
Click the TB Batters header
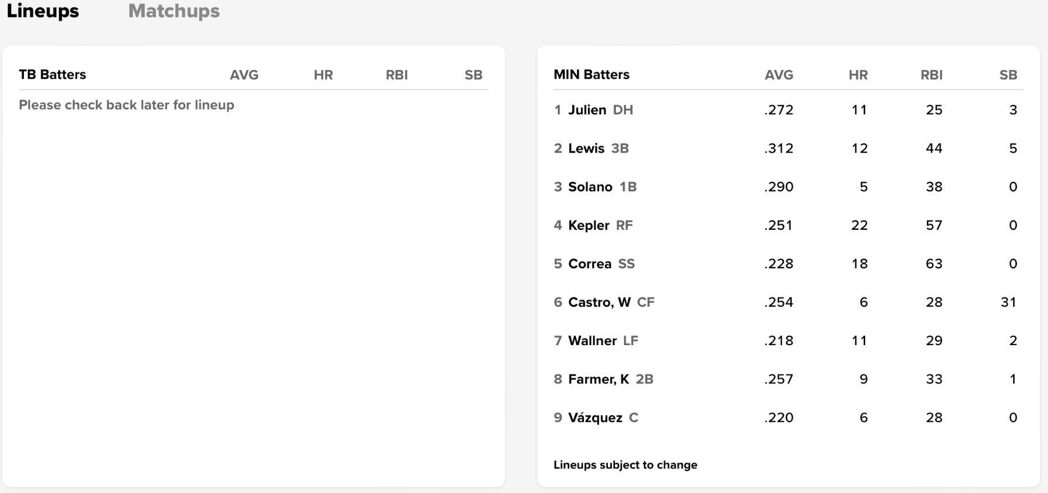[x=52, y=75]
